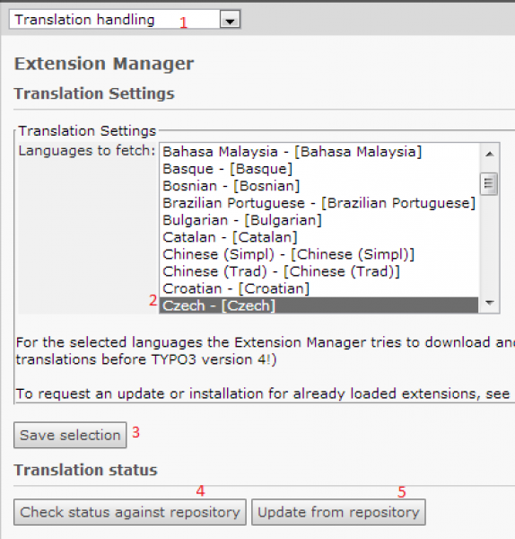Select Bahasa Malaysia in languages list
Viewport: 515px width, 539px height.
click(319, 152)
